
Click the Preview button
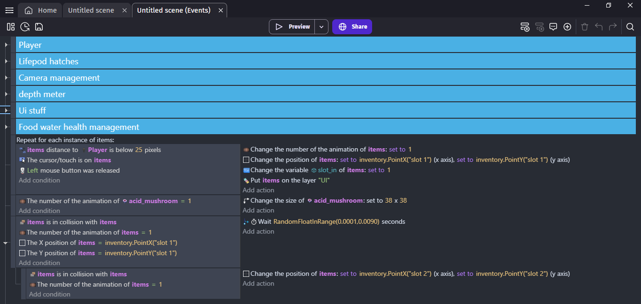tap(292, 27)
